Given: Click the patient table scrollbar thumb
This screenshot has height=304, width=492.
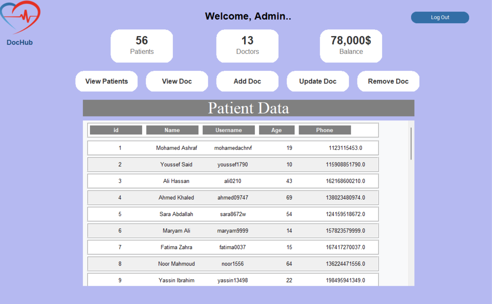Looking at the screenshot, I should tap(411, 144).
